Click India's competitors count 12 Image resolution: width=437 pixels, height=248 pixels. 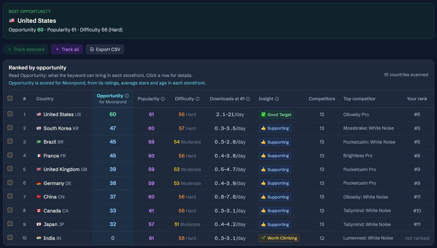[x=322, y=238]
